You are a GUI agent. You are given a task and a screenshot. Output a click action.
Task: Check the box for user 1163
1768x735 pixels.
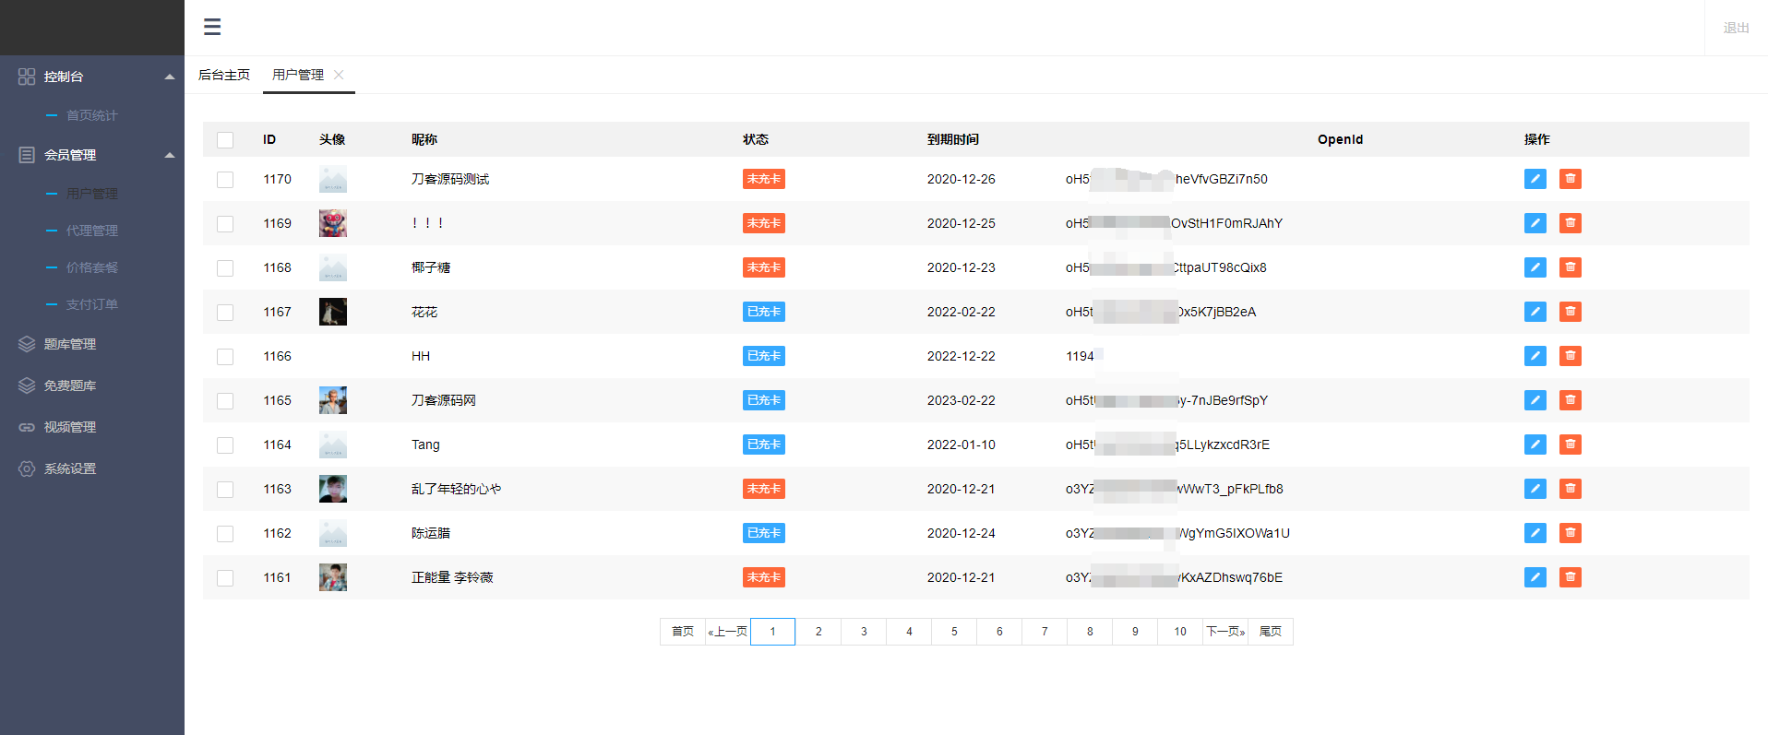tap(225, 490)
